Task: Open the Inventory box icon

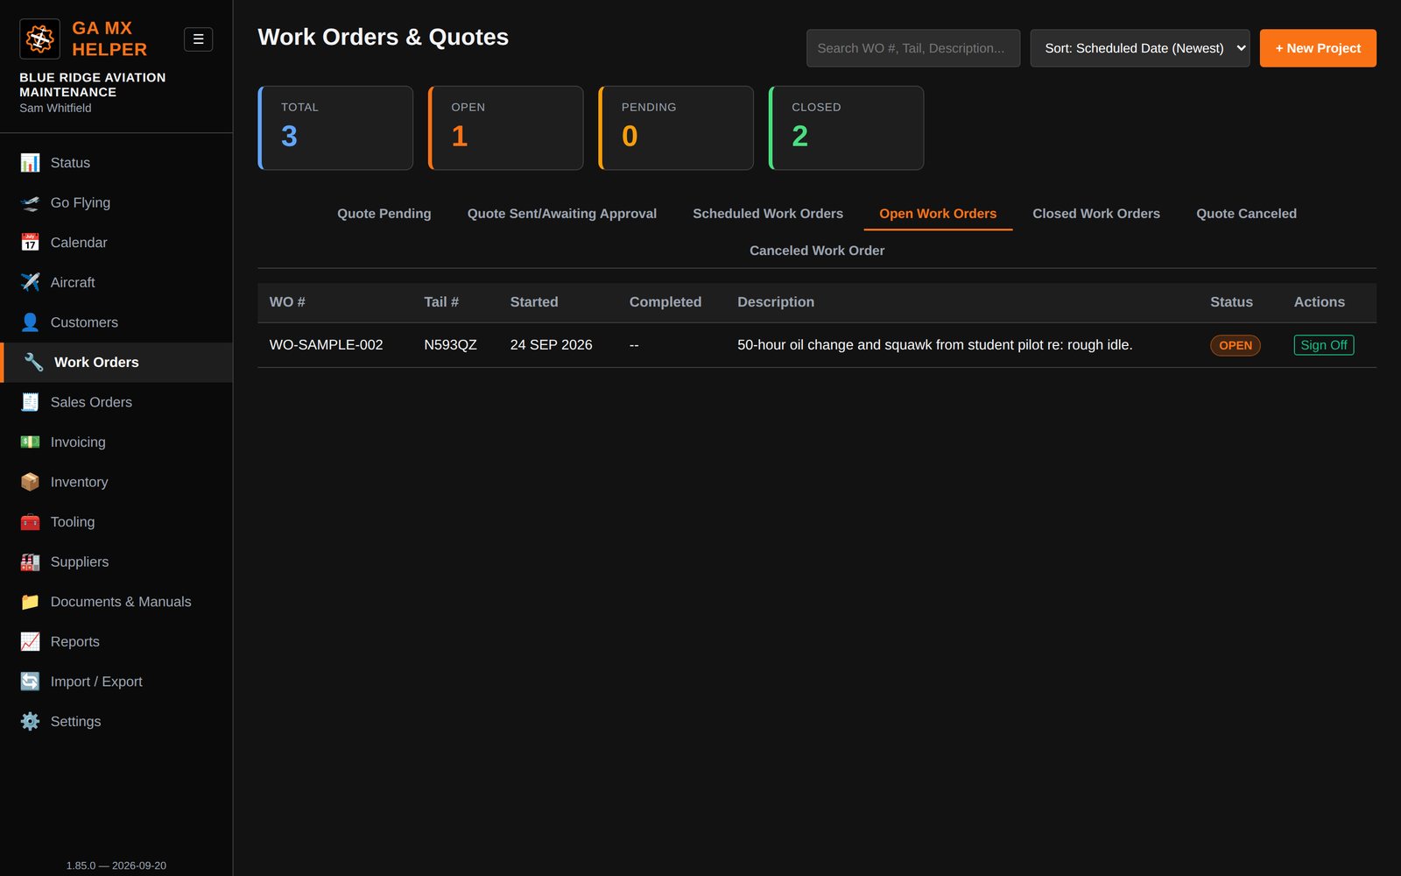Action: click(30, 482)
